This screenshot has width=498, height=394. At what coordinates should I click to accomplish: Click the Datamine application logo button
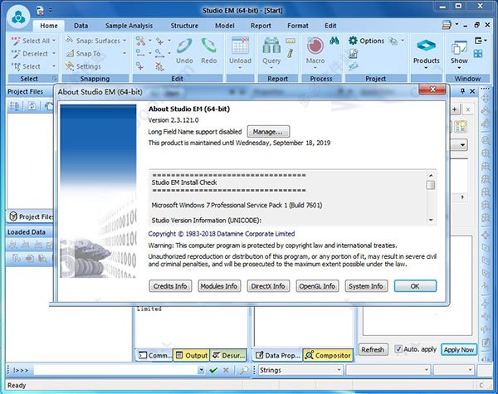tap(18, 17)
